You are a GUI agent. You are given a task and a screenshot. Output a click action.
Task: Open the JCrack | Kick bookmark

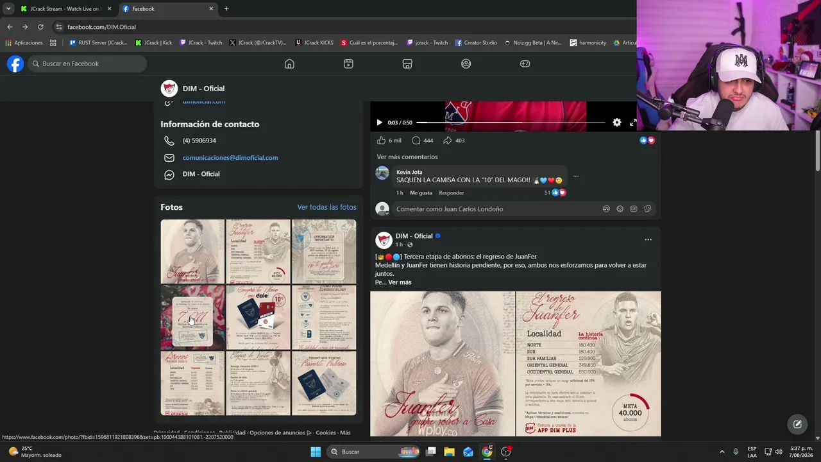pos(154,43)
